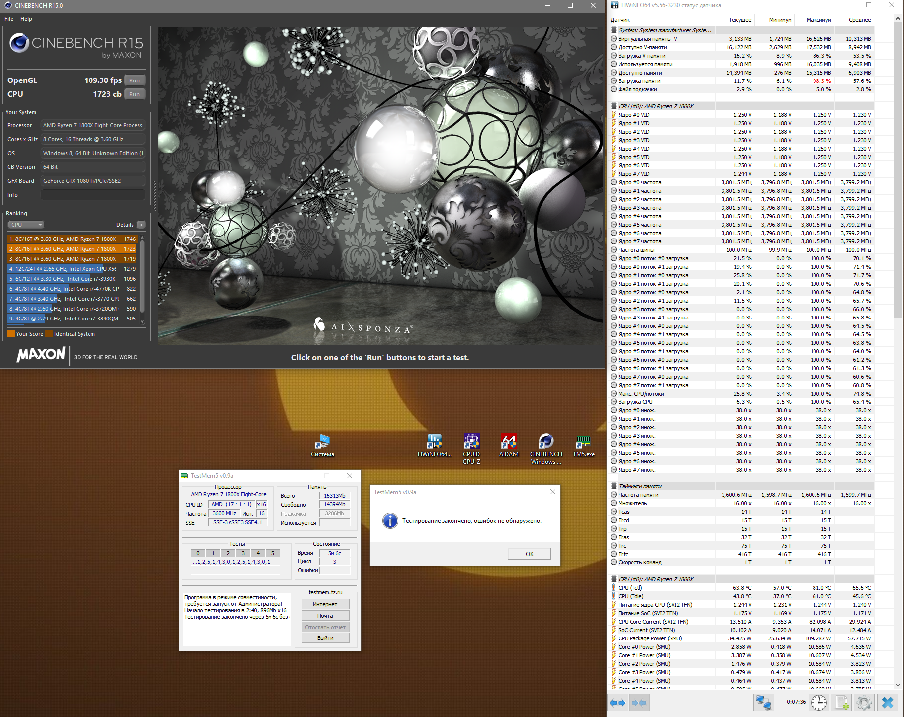Open the AIDA64 desktop shortcut
The height and width of the screenshot is (717, 904).
click(509, 446)
